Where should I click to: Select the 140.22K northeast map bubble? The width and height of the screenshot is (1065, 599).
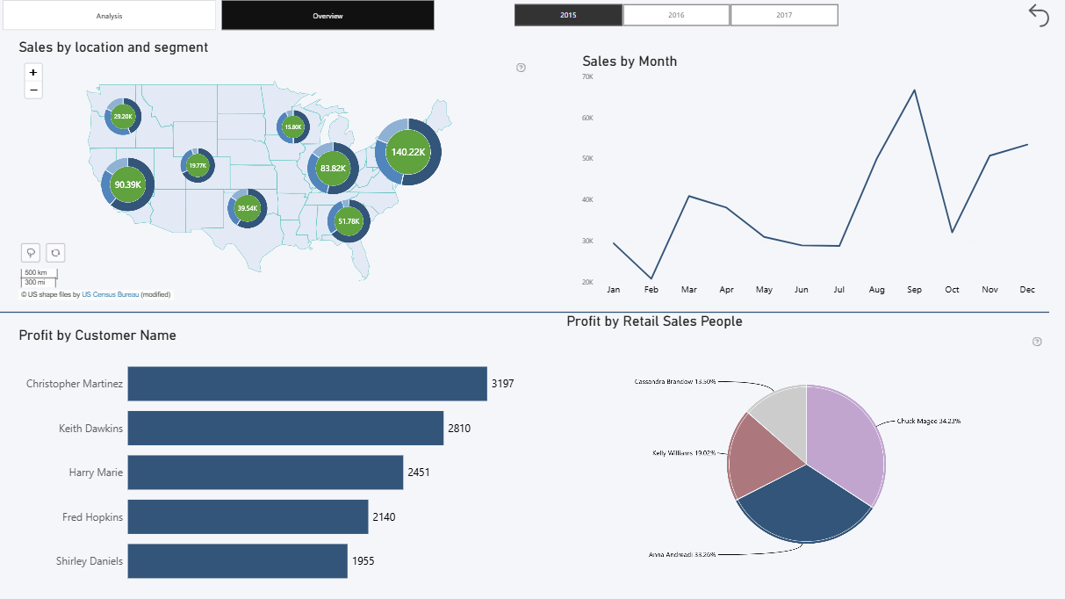408,152
